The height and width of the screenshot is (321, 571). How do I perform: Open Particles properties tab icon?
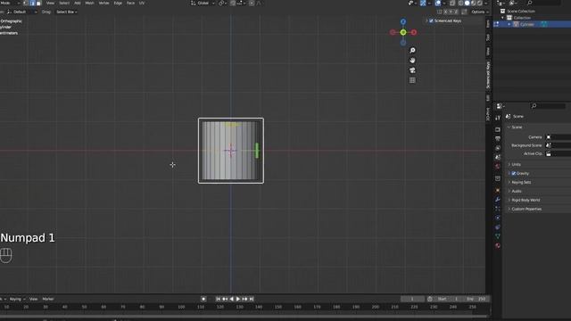pos(498,209)
